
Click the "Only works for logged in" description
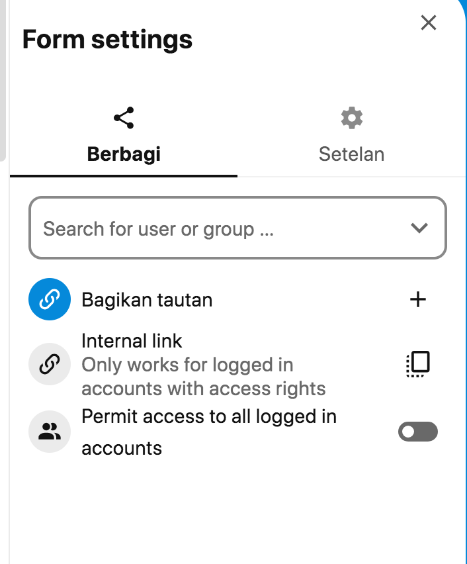click(187, 365)
